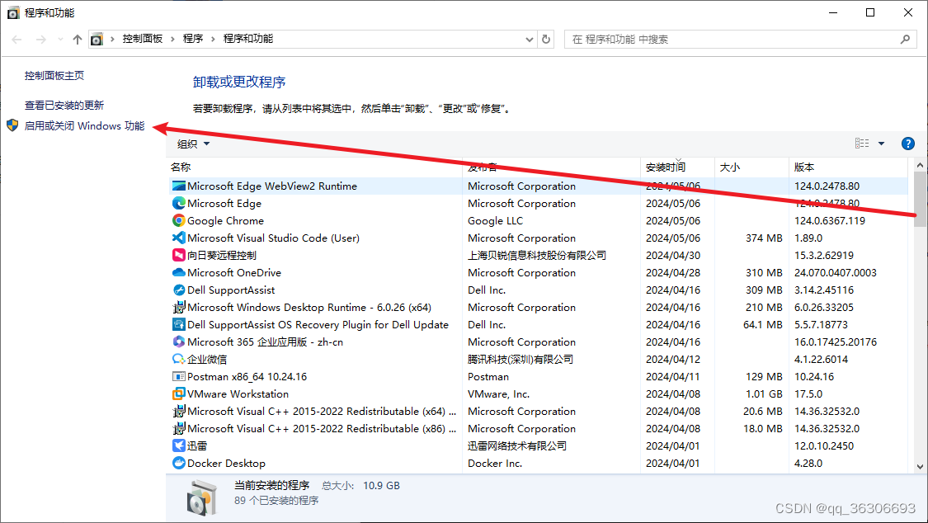Expand the chevron after 控制面板 in the breadcrumb
This screenshot has height=523, width=928.
[172, 39]
